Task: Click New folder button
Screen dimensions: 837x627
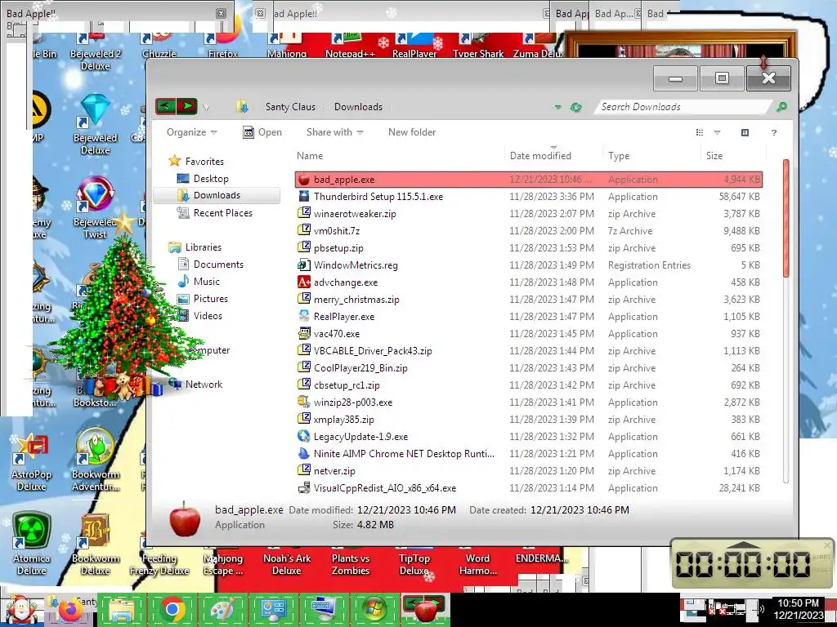Action: click(412, 132)
